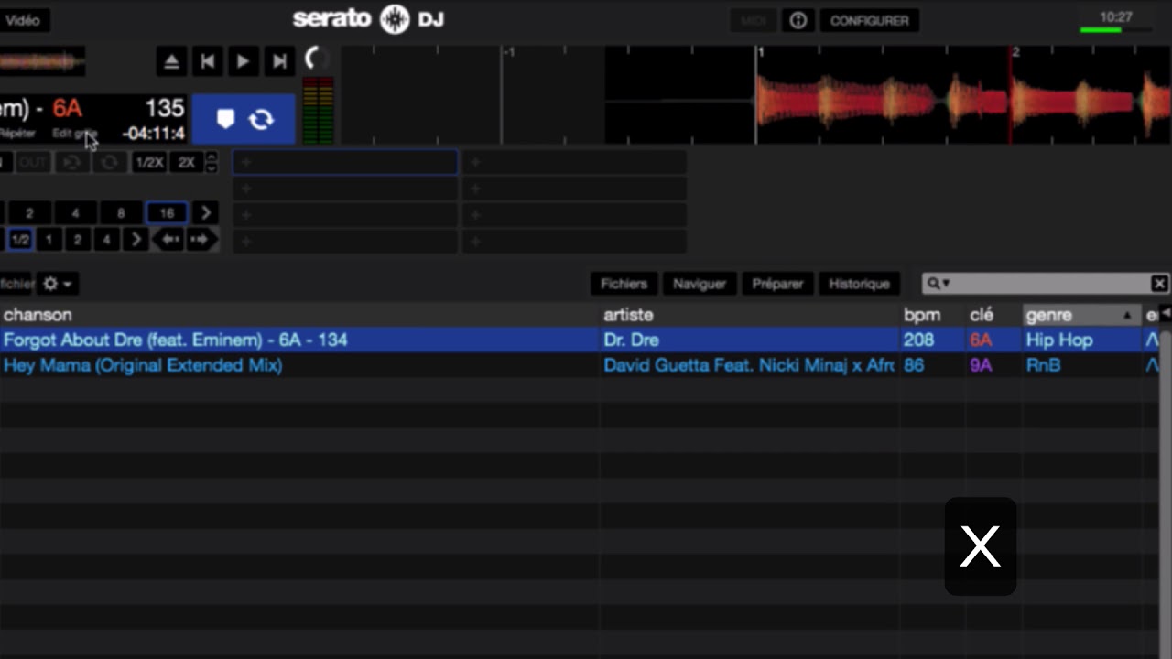Click the arrow icon right of the genre column
Image resolution: width=1172 pixels, height=659 pixels.
pyautogui.click(x=1166, y=314)
